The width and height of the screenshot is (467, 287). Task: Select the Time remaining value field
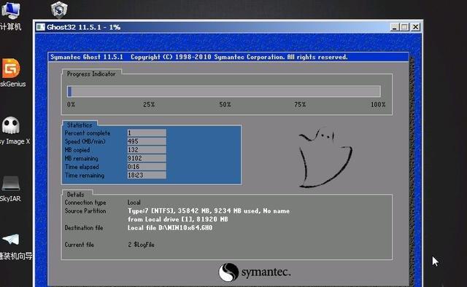(147, 175)
